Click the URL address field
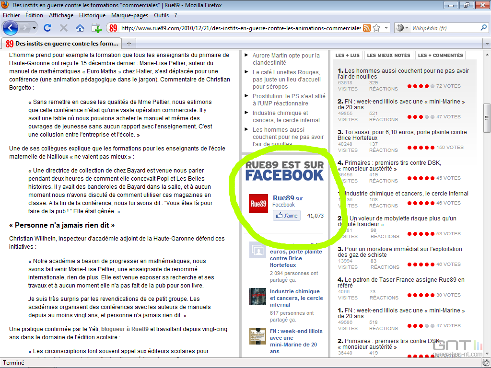 pos(241,28)
